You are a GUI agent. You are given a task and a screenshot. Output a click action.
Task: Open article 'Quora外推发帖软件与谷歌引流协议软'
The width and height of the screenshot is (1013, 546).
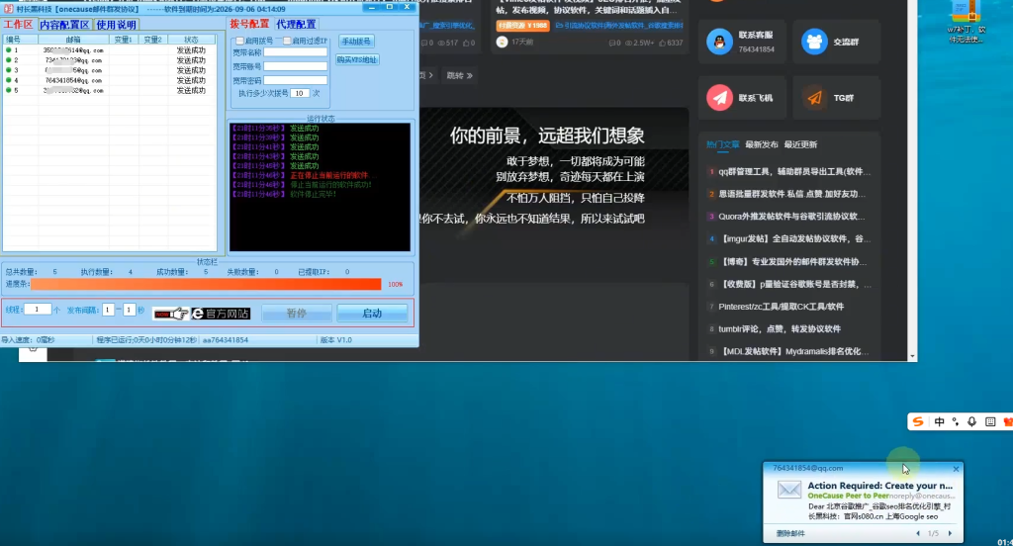(x=792, y=217)
